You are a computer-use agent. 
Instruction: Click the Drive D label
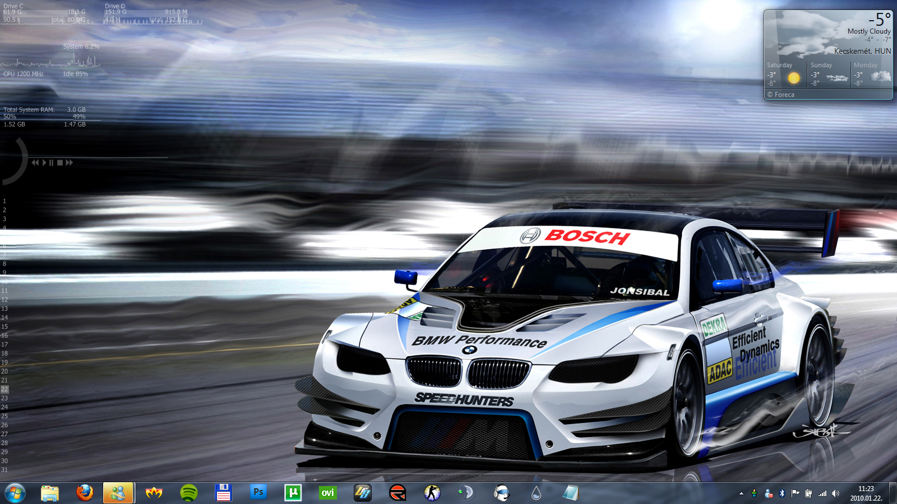pyautogui.click(x=115, y=6)
